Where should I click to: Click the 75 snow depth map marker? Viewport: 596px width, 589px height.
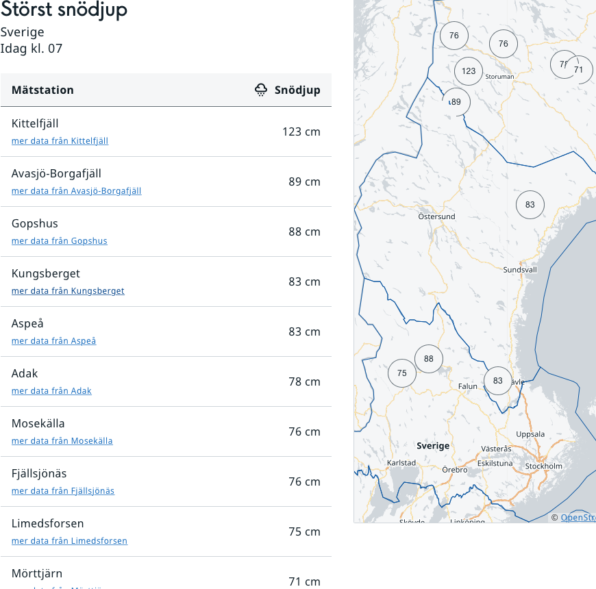402,373
